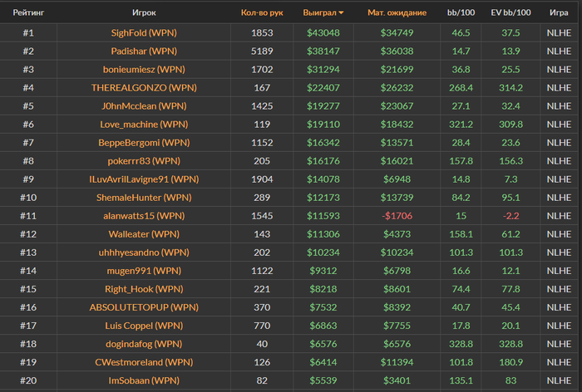Open player alanwatts15 (WPN)
Viewport: 582px width, 392px height.
coord(144,215)
